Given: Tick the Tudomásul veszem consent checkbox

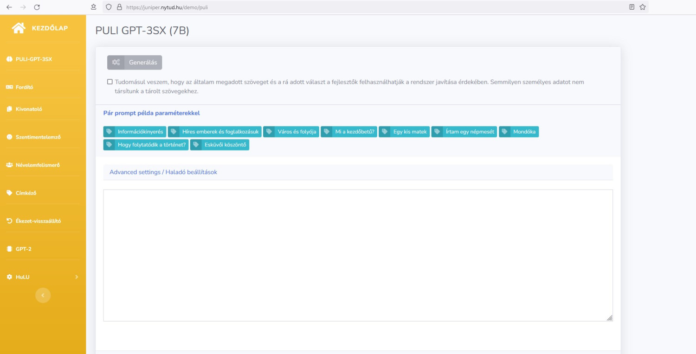Looking at the screenshot, I should [x=110, y=82].
